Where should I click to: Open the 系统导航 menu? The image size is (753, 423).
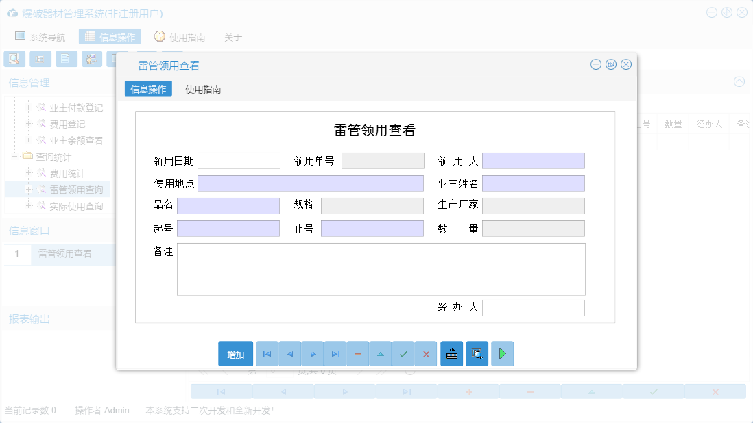tap(43, 37)
